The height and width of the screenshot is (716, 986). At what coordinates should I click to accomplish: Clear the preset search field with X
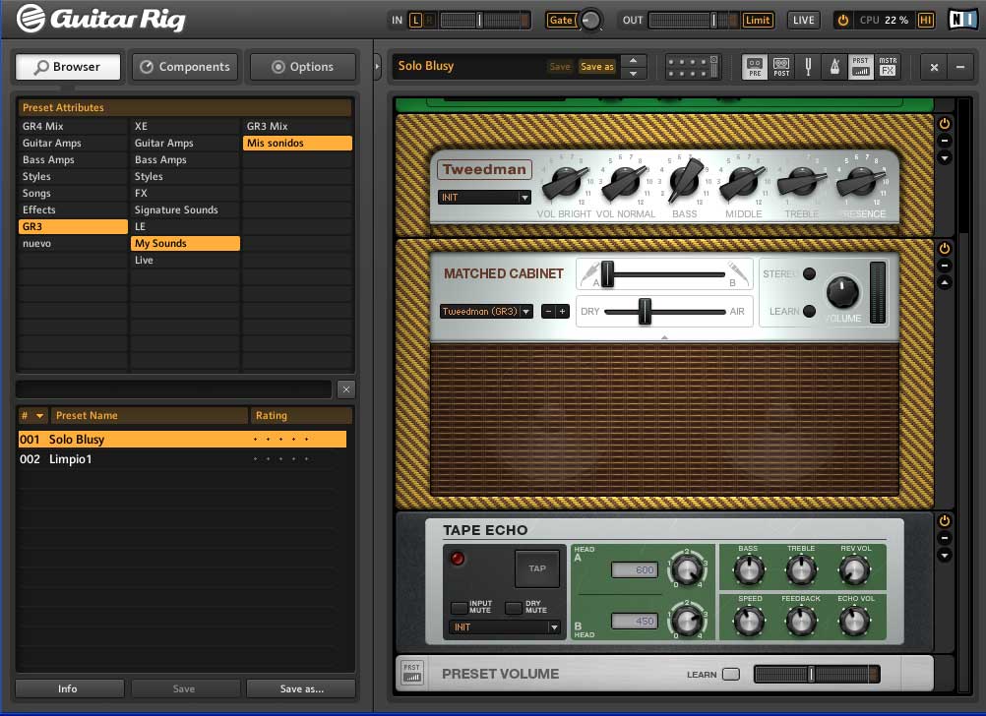coord(345,389)
